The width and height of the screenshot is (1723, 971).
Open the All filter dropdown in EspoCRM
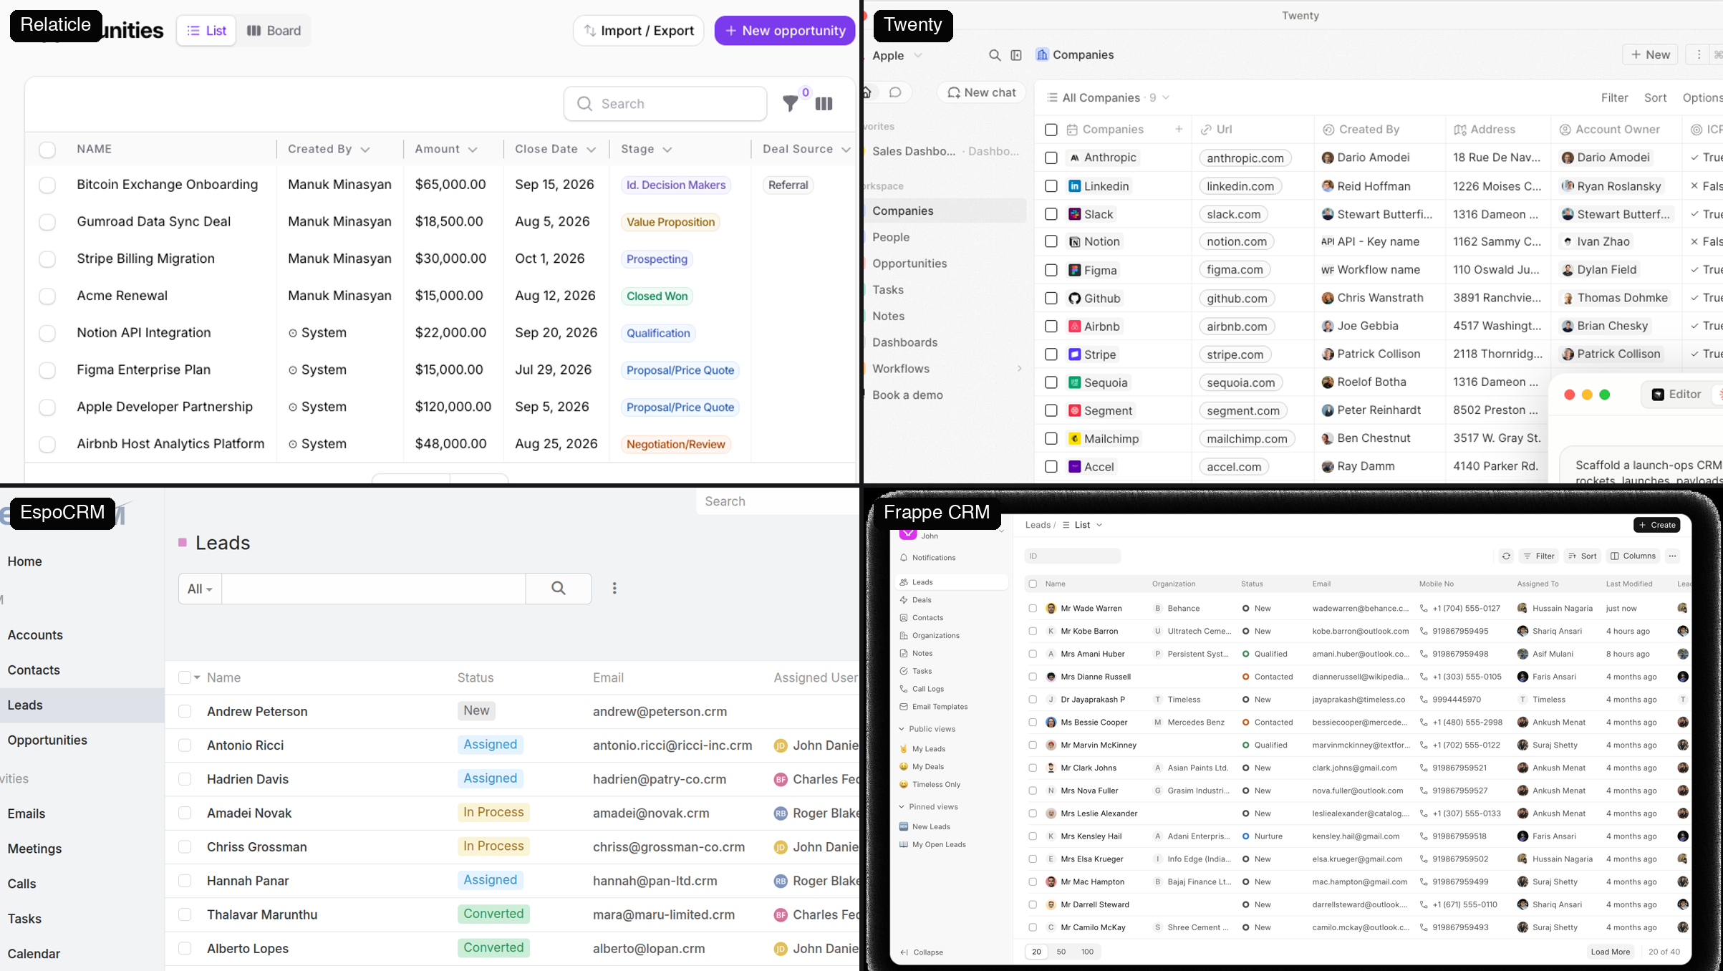point(200,589)
